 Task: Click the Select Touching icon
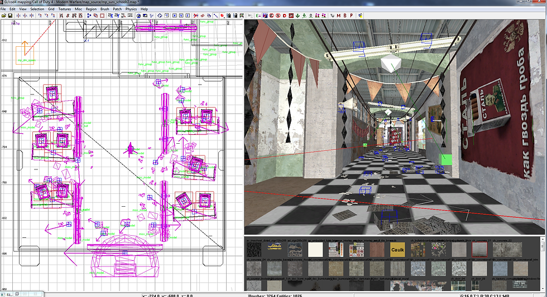pos(68,16)
